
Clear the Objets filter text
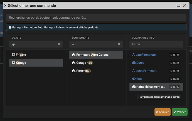59,44
